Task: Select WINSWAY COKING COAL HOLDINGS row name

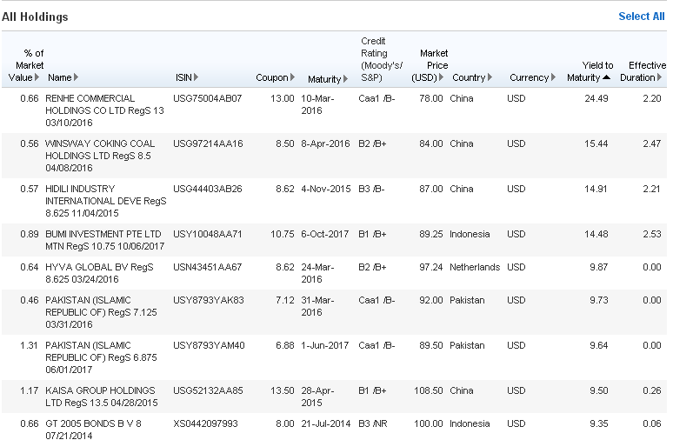Action: tap(100, 156)
